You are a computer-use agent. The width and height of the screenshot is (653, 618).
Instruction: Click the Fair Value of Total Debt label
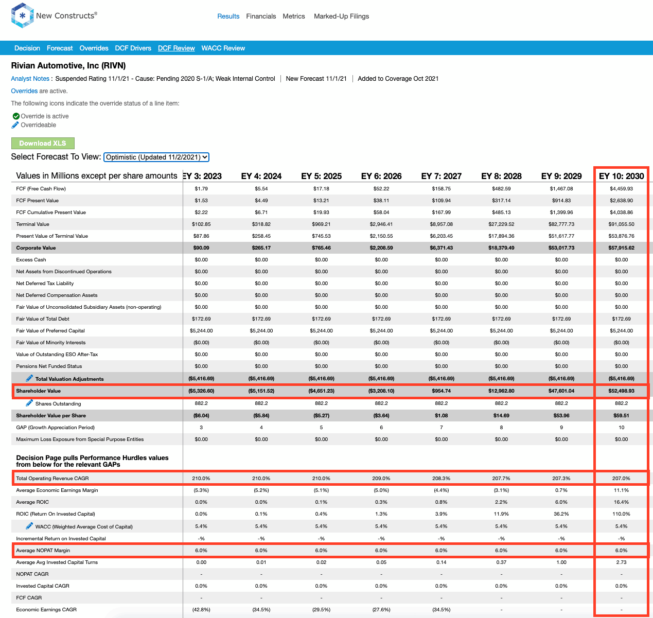43,319
